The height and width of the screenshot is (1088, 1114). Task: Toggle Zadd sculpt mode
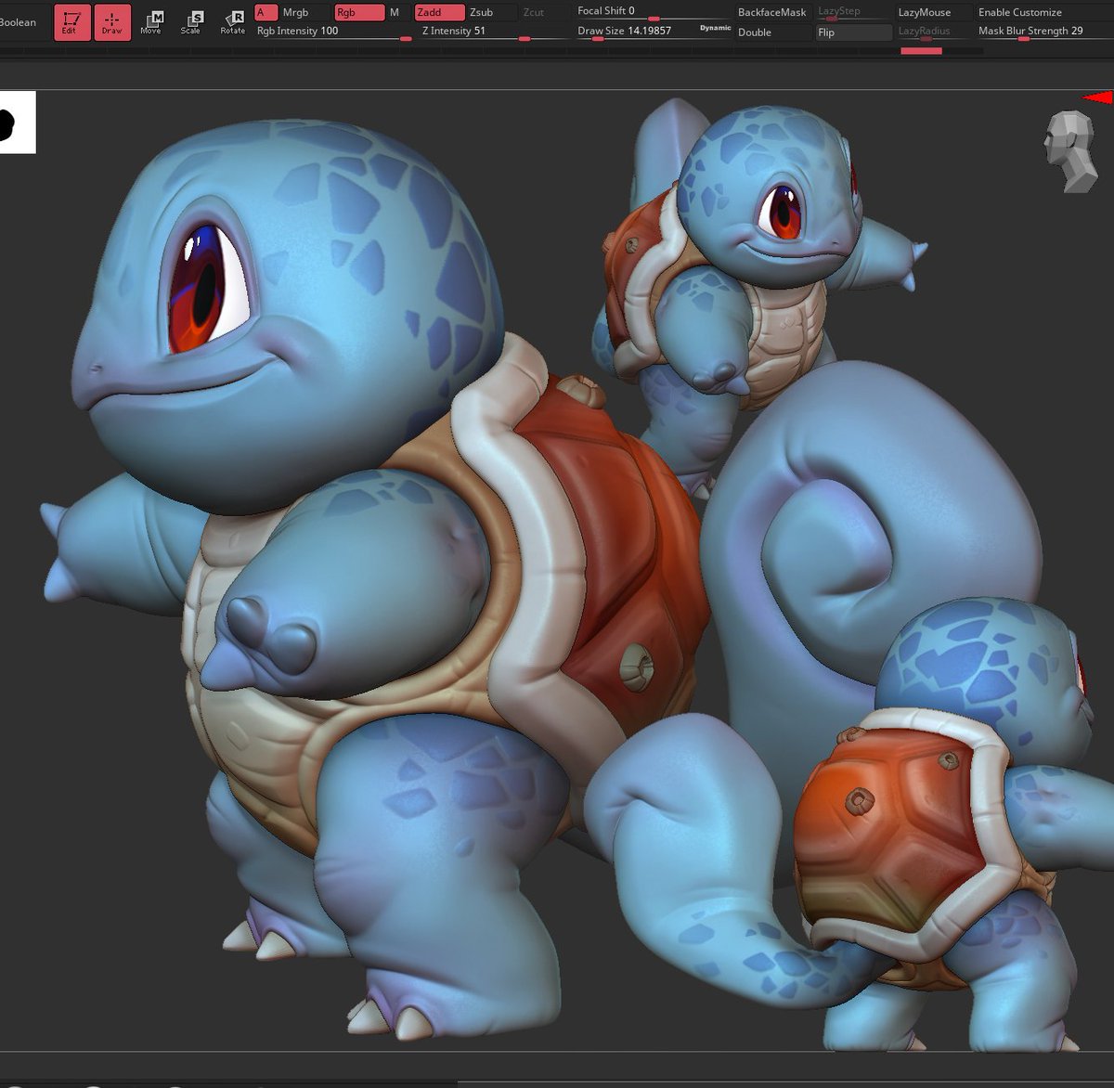point(440,12)
